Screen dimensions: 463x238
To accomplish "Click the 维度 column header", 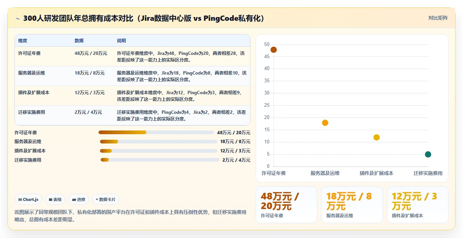I will click(x=23, y=41).
